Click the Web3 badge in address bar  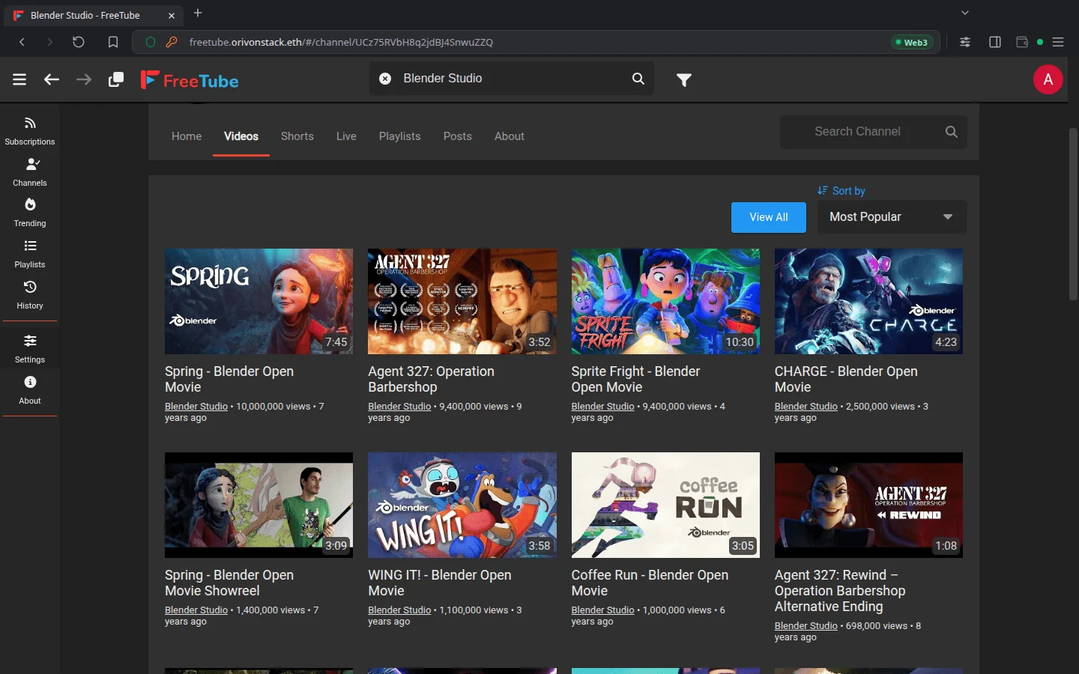point(912,42)
